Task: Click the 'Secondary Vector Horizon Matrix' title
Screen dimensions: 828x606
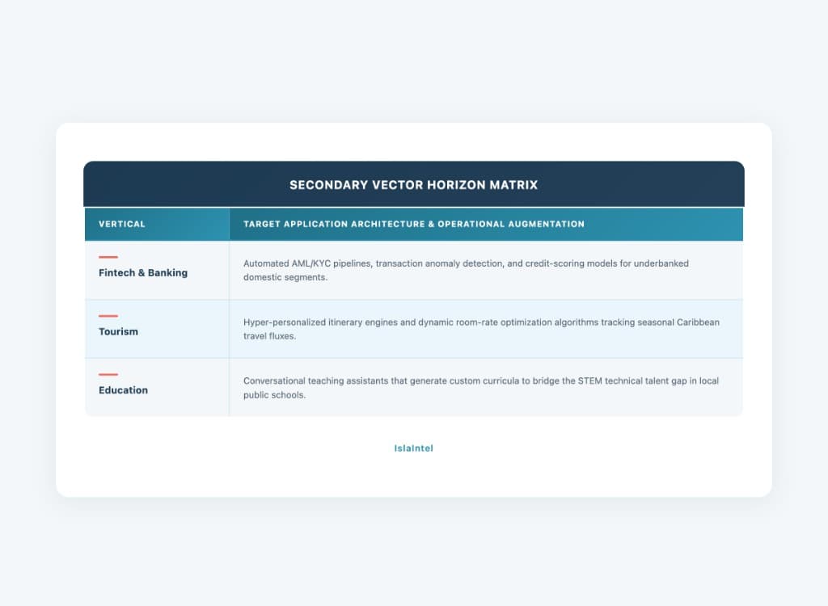Action: [x=413, y=185]
